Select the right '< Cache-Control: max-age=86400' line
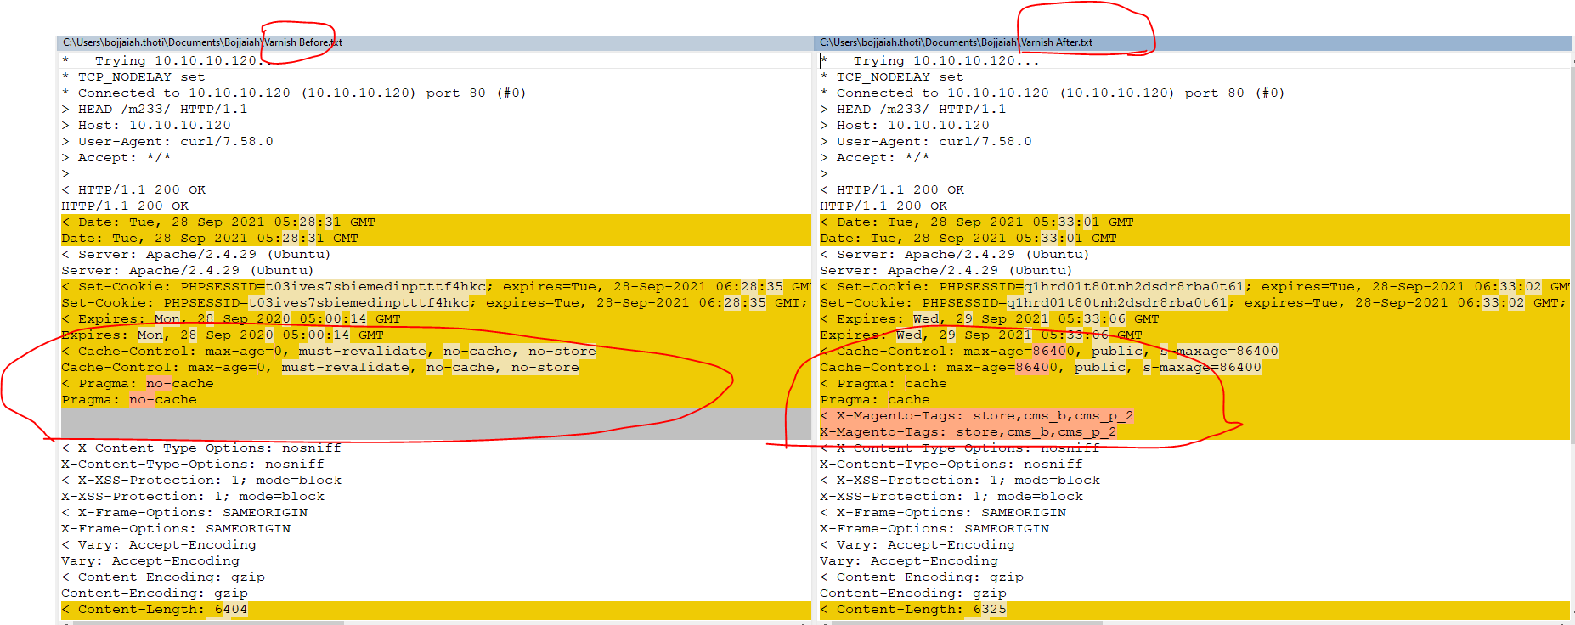 click(x=1194, y=352)
